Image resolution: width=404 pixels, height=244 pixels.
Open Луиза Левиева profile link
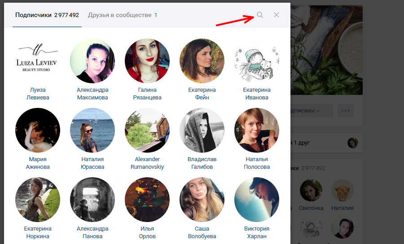(38, 94)
